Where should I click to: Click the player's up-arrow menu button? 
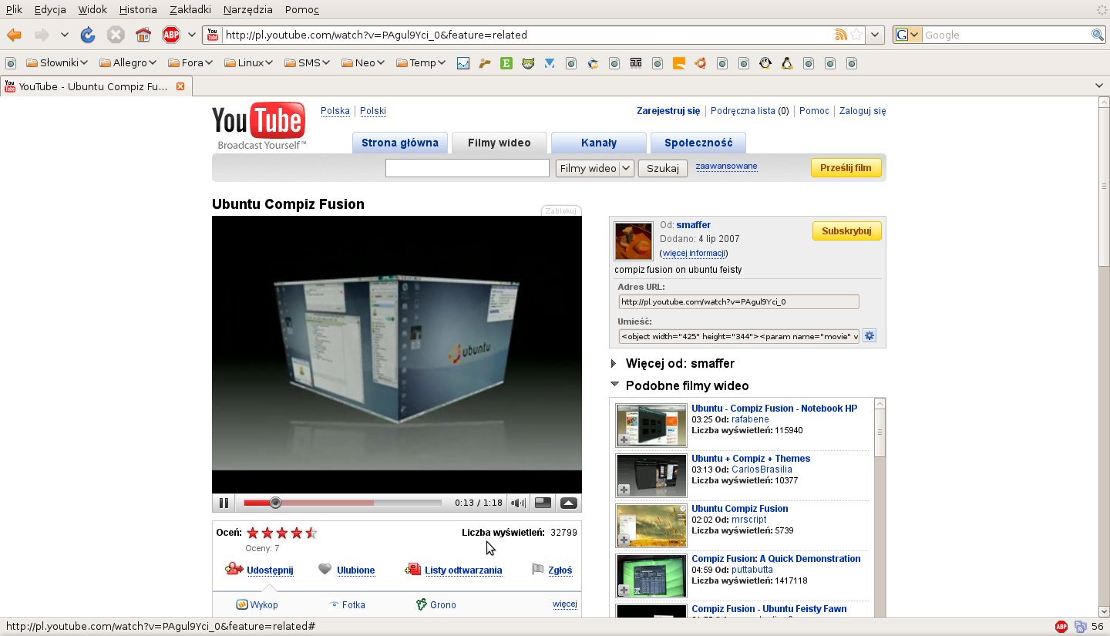point(569,503)
